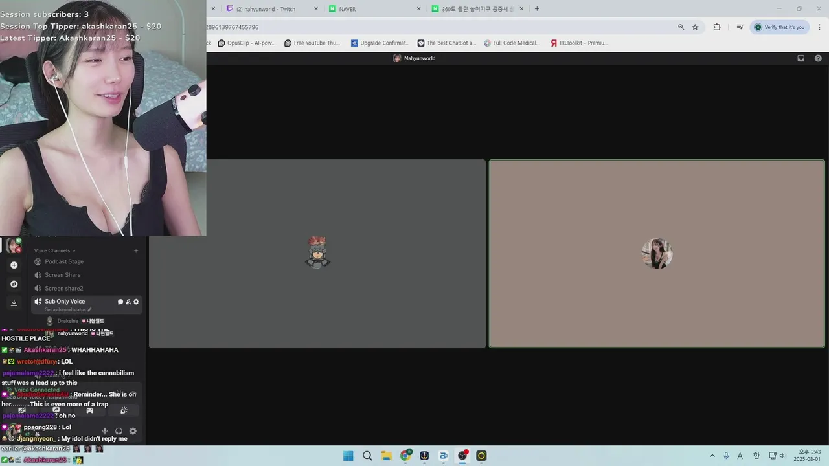Open the soundboard button
The width and height of the screenshot is (829, 466).
124,410
